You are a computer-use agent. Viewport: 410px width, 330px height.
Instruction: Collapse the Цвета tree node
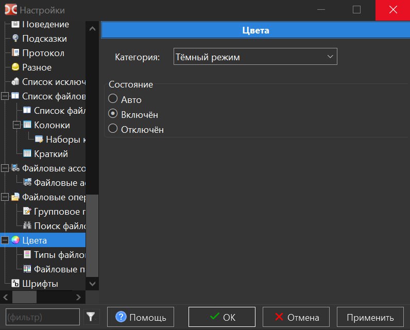(5, 240)
